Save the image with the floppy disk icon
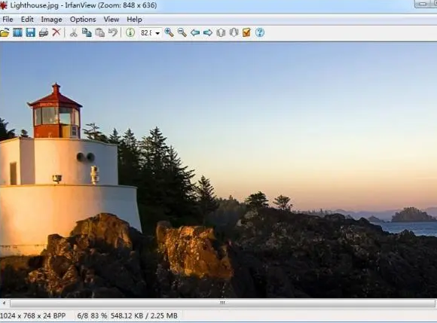437x323 pixels. coord(31,32)
